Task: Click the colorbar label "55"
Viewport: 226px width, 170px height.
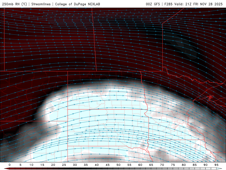Action: [x=129, y=165]
